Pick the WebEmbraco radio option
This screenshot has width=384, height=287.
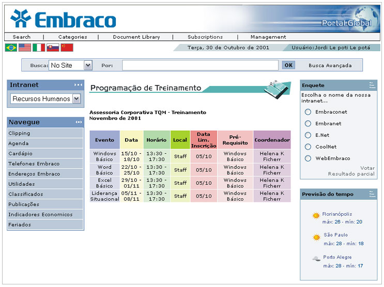pyautogui.click(x=308, y=158)
